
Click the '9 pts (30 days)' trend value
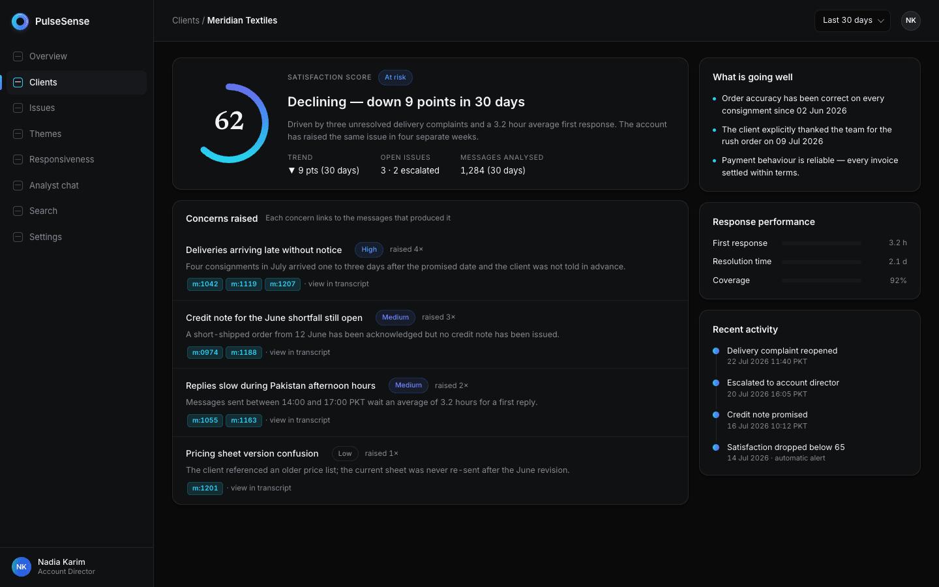click(324, 171)
